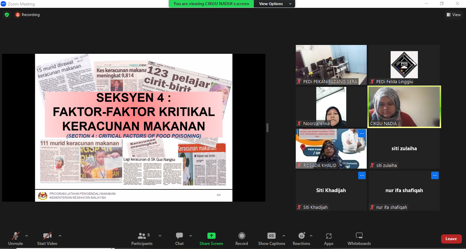Open the View layout menu
This screenshot has height=249, width=466.
[453, 15]
